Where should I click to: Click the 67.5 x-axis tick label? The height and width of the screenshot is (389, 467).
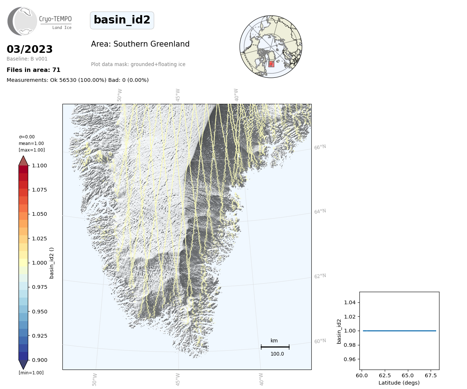coord(431,375)
